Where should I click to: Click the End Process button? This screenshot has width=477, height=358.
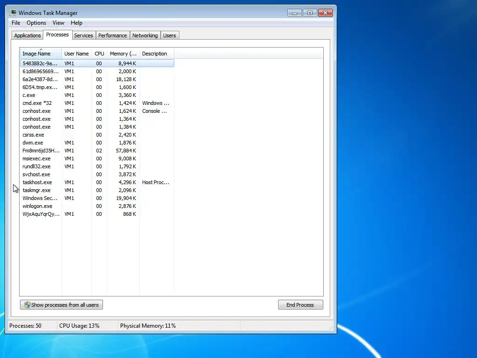(x=300, y=305)
